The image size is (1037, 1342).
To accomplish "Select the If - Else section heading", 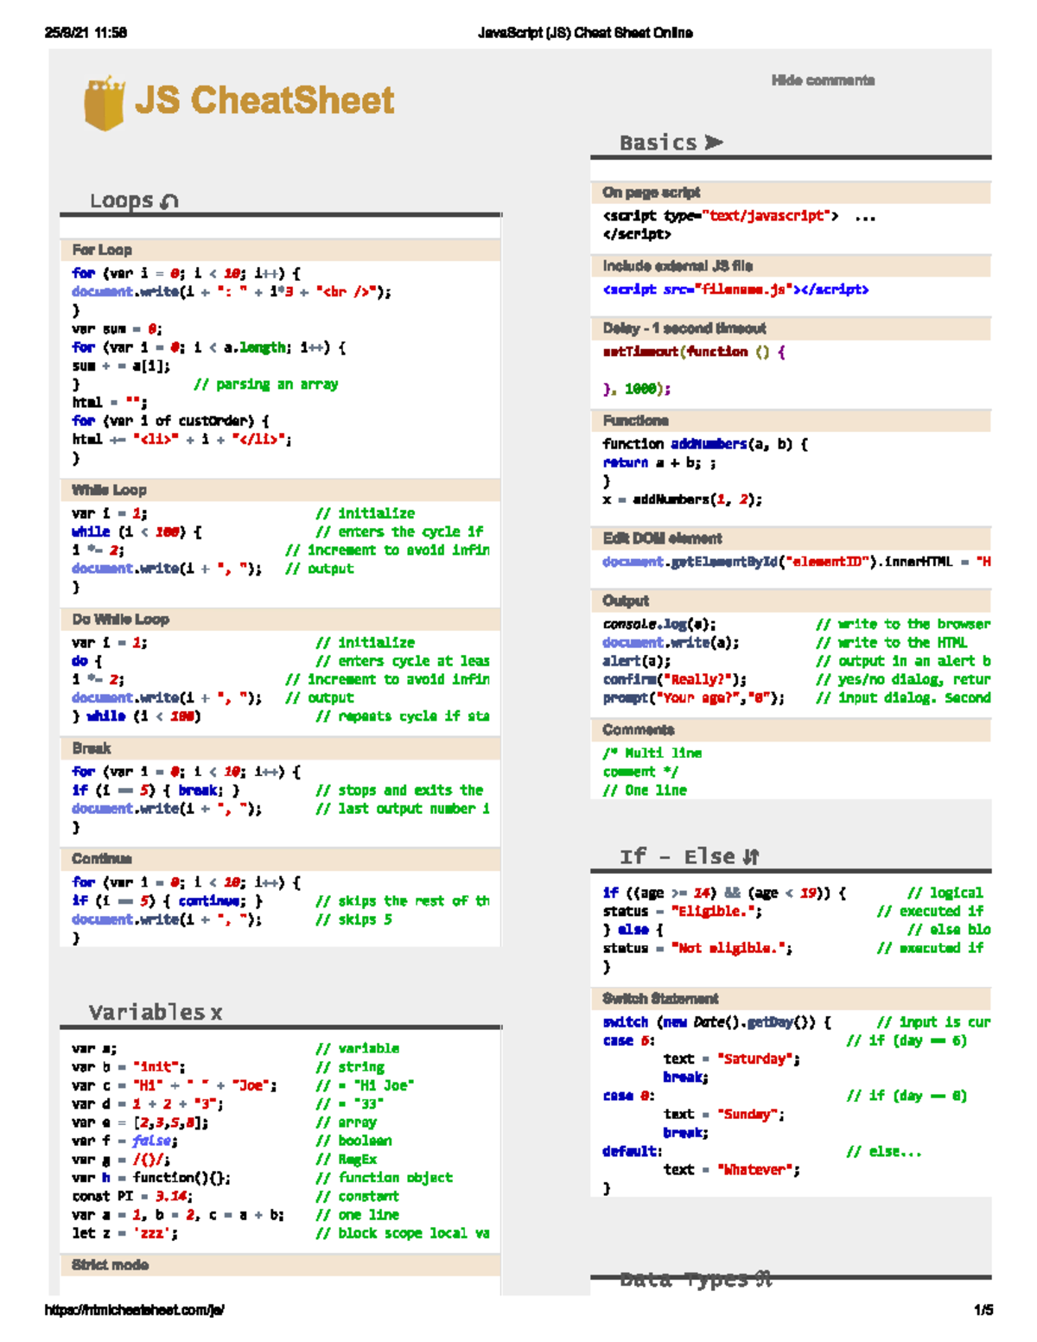I will click(678, 856).
